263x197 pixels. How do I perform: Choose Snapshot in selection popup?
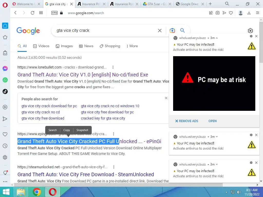click(82, 130)
